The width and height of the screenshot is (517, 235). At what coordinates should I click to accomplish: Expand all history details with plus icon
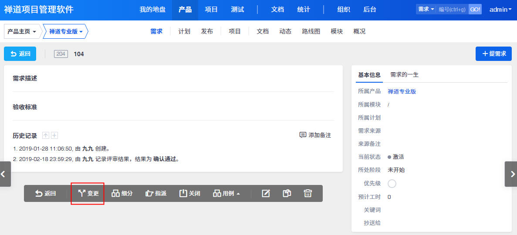coord(54,136)
